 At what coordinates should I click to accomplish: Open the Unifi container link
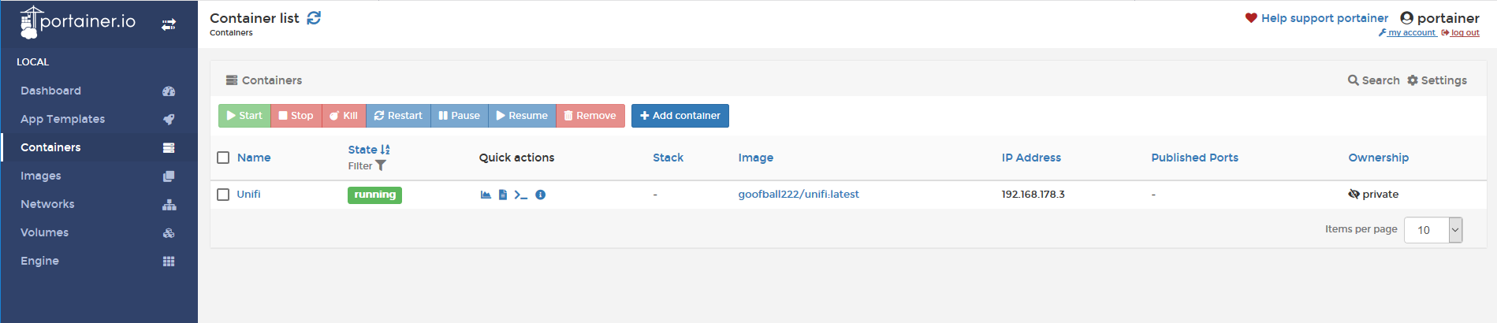tap(248, 195)
